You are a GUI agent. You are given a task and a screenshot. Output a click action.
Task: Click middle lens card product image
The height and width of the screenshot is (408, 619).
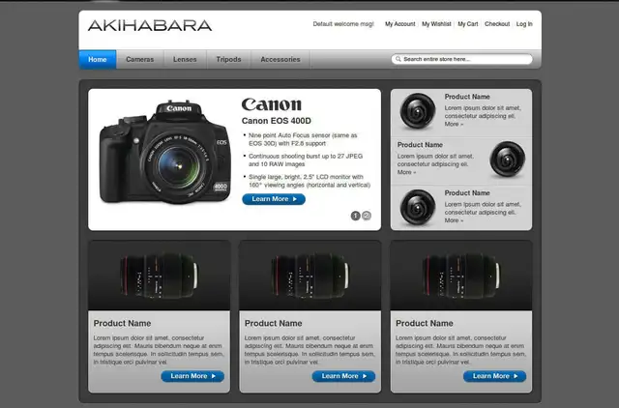coord(310,276)
